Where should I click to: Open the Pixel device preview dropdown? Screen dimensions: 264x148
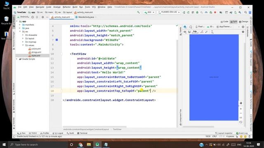[200, 27]
